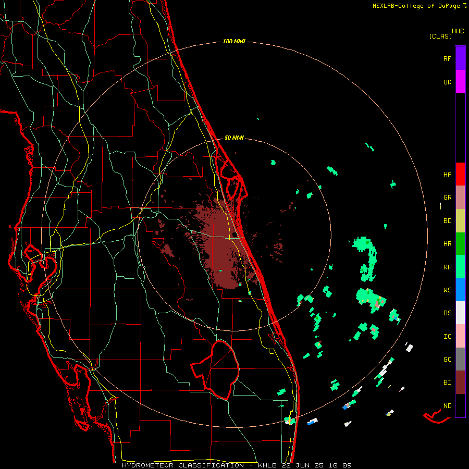This screenshot has height=469, width=469.
Task: Click the gray GC legend swatch
Action: (x=460, y=359)
